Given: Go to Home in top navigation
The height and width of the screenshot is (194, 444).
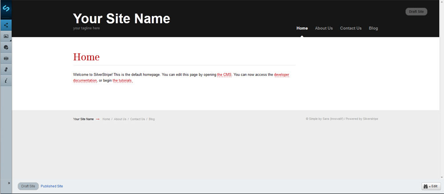Looking at the screenshot, I should tap(302, 28).
